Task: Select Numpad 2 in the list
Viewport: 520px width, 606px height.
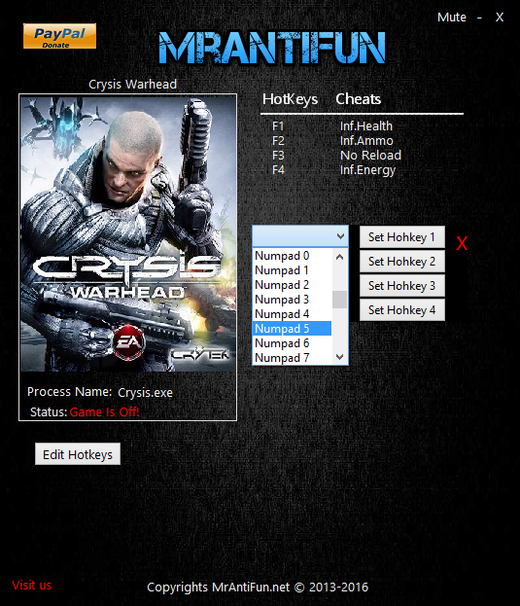Action: pyautogui.click(x=292, y=285)
